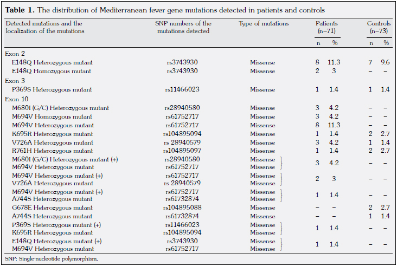Select the "Type of mutations" column header
The height and width of the screenshot is (266, 397).
263,24
